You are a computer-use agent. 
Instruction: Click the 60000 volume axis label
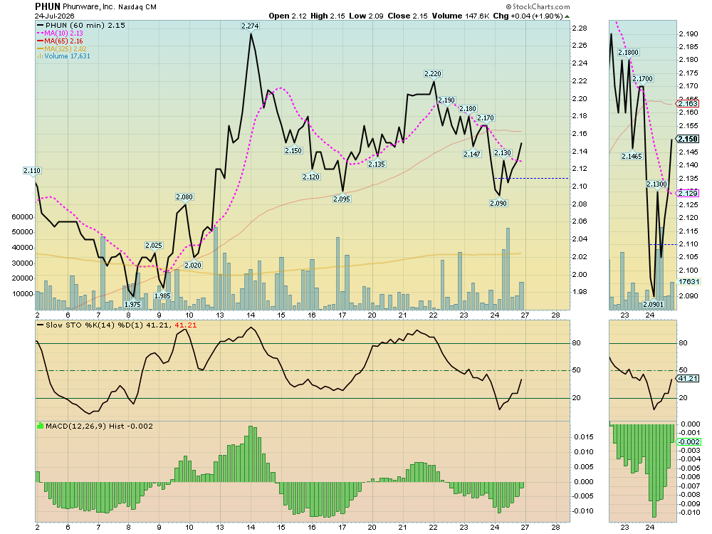[x=22, y=217]
